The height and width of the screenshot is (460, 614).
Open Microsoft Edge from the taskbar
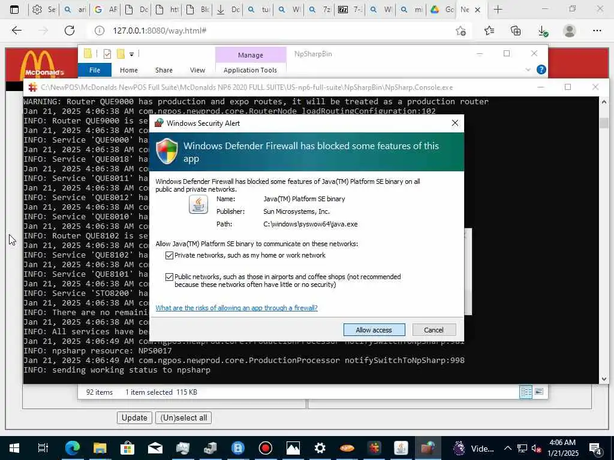(x=73, y=448)
